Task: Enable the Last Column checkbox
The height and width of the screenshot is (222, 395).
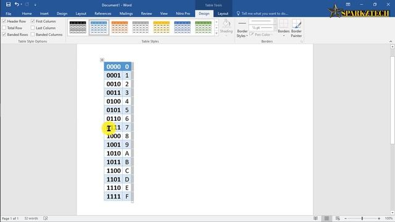Action: click(33, 28)
